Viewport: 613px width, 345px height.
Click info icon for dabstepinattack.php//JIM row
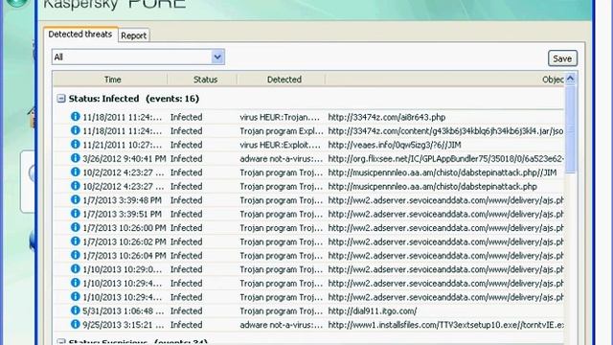[x=75, y=172]
